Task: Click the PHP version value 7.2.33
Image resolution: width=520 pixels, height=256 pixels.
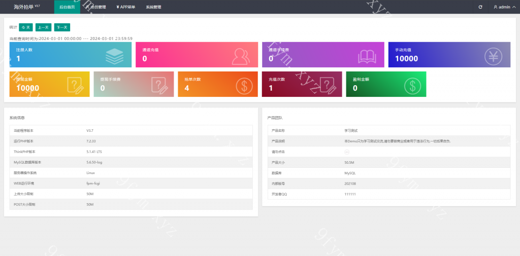Action: click(x=91, y=141)
